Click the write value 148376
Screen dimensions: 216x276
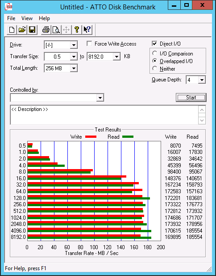pos(173,178)
